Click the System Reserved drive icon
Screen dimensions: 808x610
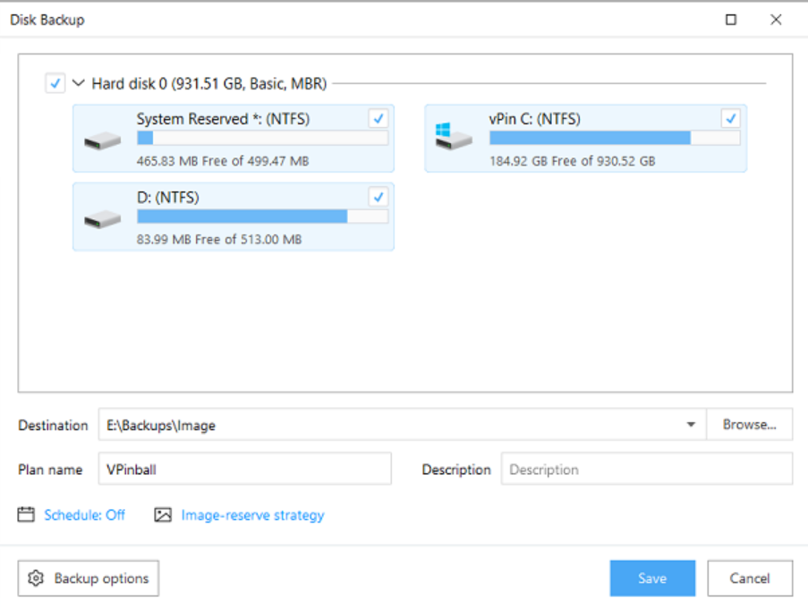click(x=103, y=140)
